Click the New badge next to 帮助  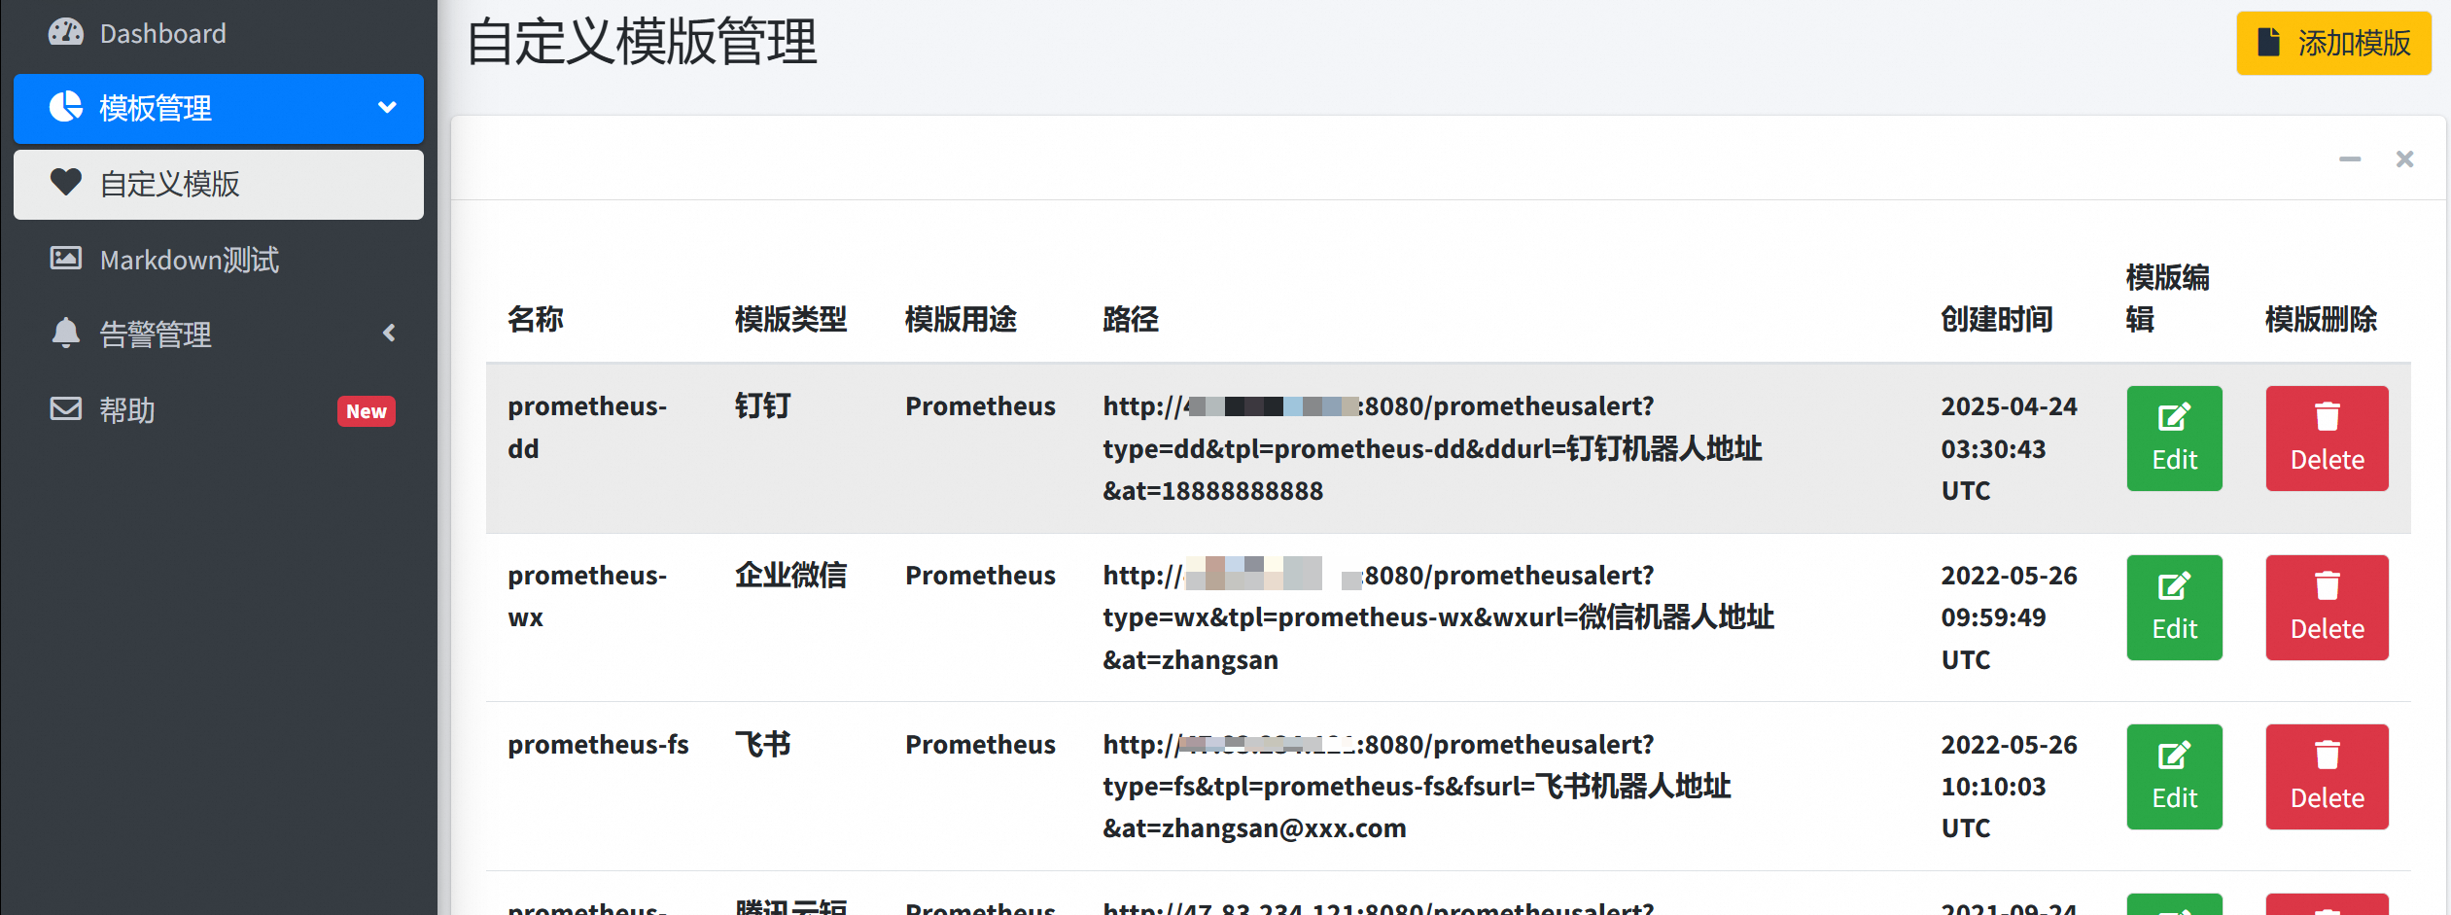tap(366, 411)
